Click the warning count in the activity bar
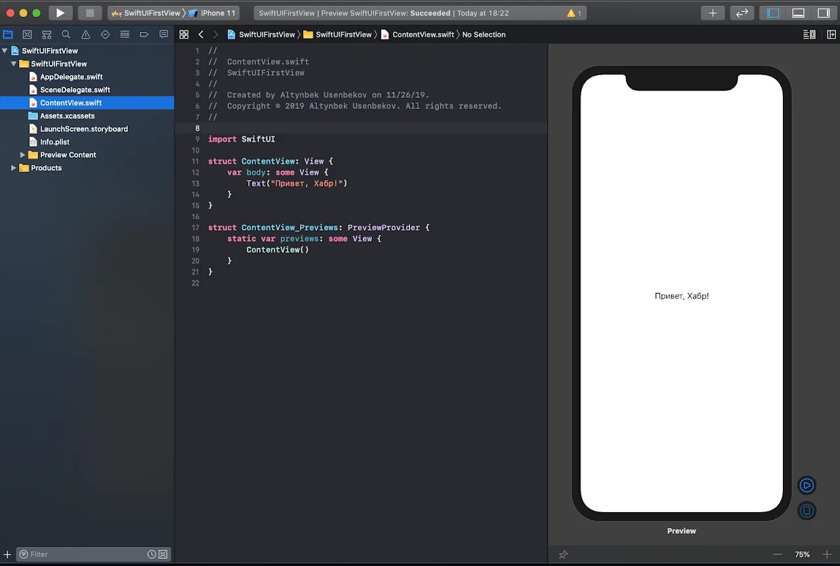 point(574,13)
